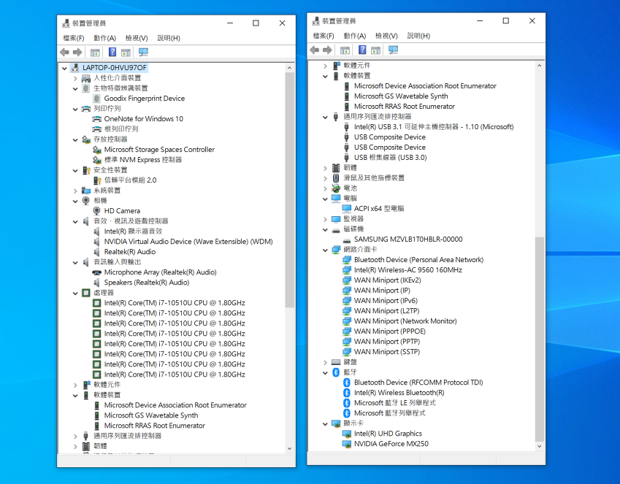Expand 滑鼠及其他指標裝置 in the right window
620x484 pixels.
[325, 178]
